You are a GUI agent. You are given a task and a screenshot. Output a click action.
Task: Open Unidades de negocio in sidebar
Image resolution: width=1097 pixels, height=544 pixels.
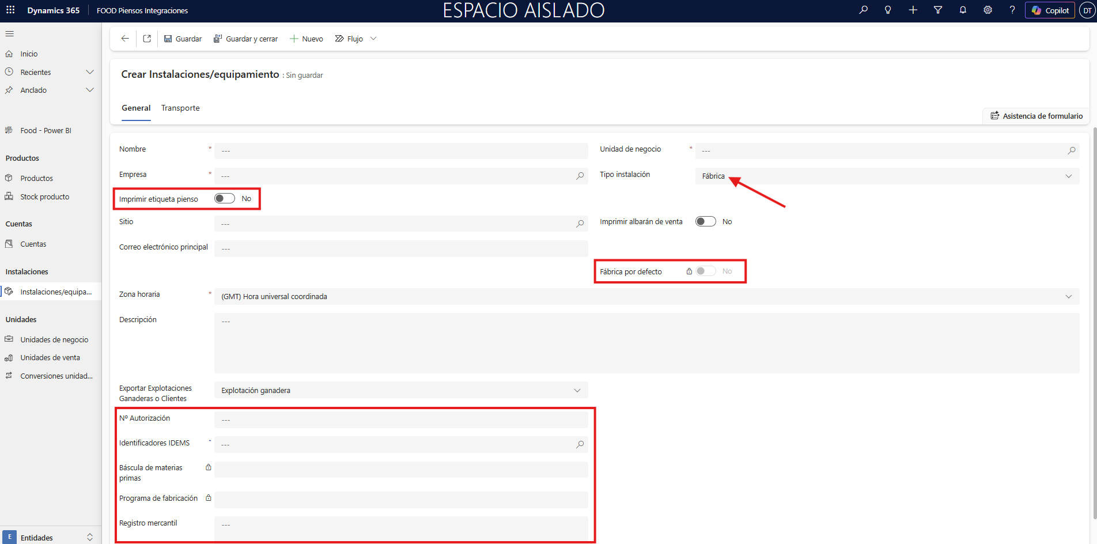[54, 339]
